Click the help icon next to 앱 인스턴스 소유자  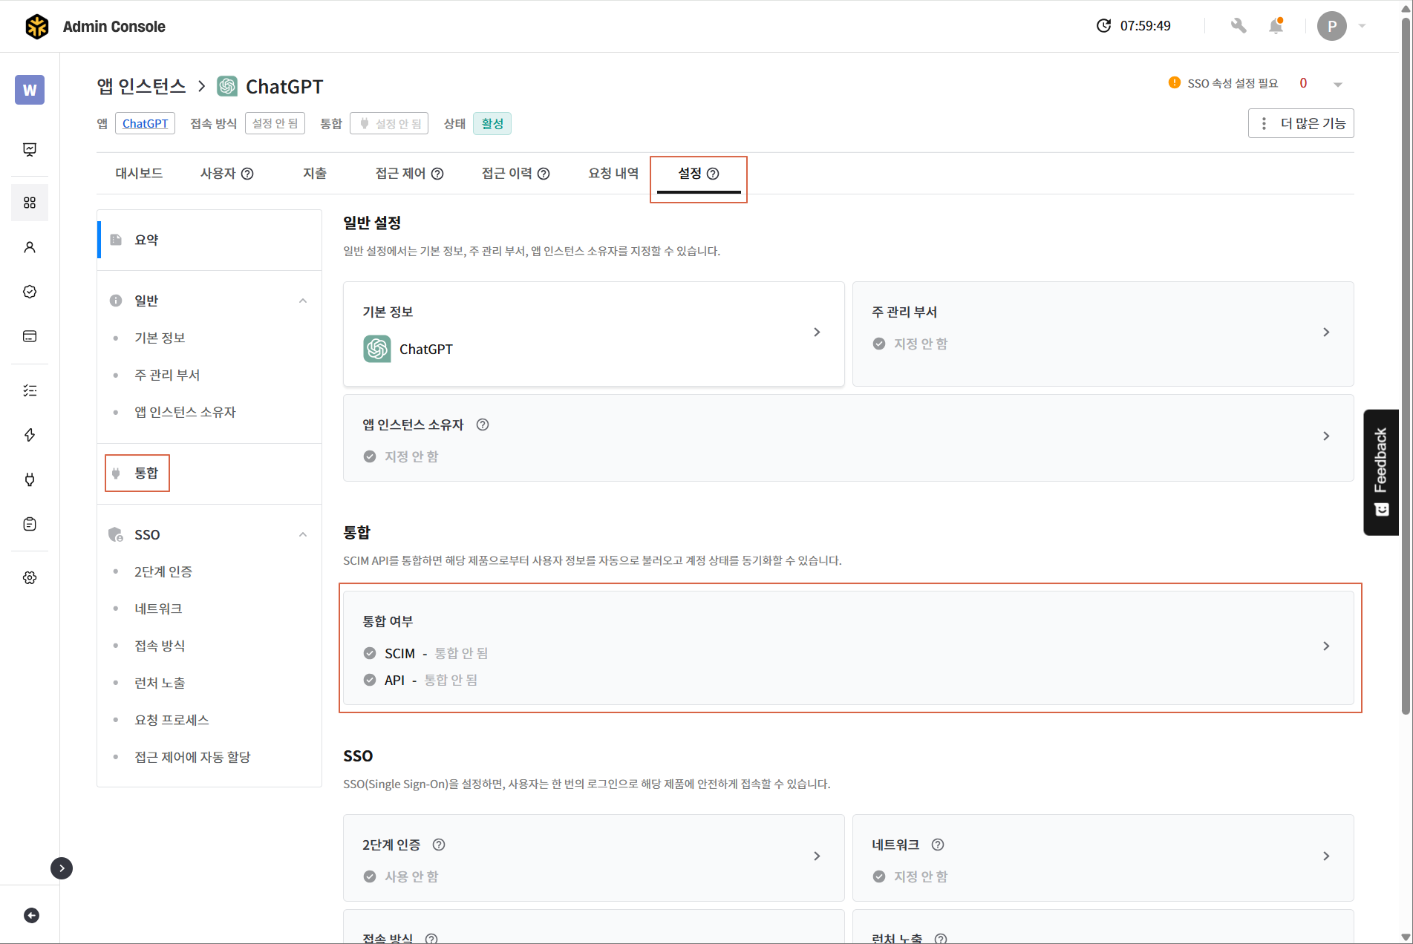pos(483,425)
